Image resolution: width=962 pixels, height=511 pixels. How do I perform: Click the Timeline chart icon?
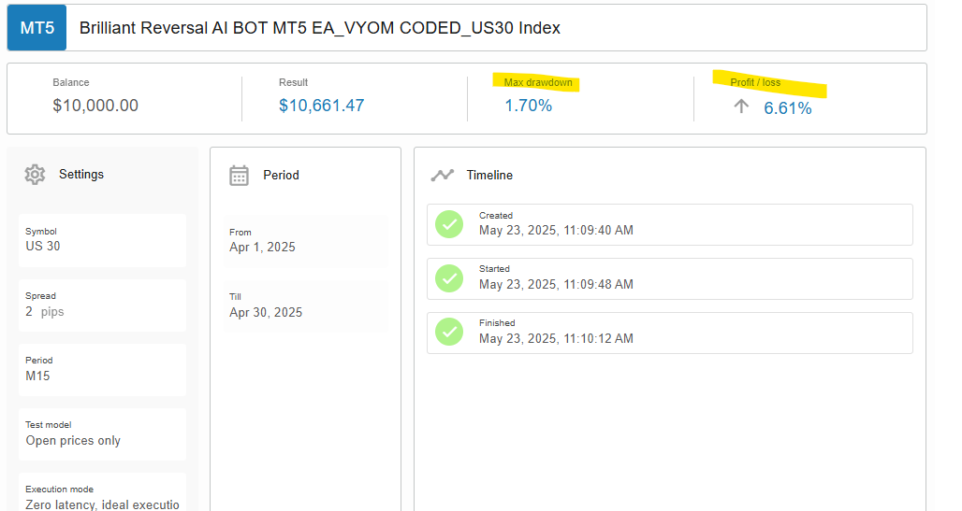[442, 175]
